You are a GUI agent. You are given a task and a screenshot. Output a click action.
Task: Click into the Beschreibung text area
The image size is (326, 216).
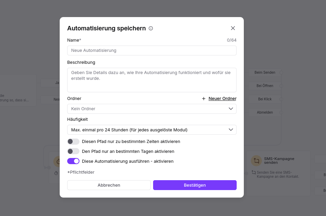pyautogui.click(x=152, y=80)
